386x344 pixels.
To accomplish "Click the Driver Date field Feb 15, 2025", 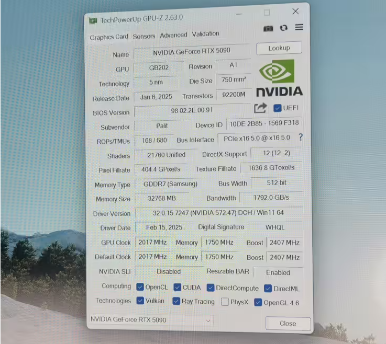I will 164,227.
